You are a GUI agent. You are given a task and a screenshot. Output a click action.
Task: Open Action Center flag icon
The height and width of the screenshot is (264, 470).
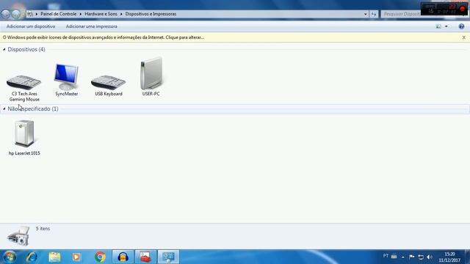click(x=411, y=257)
